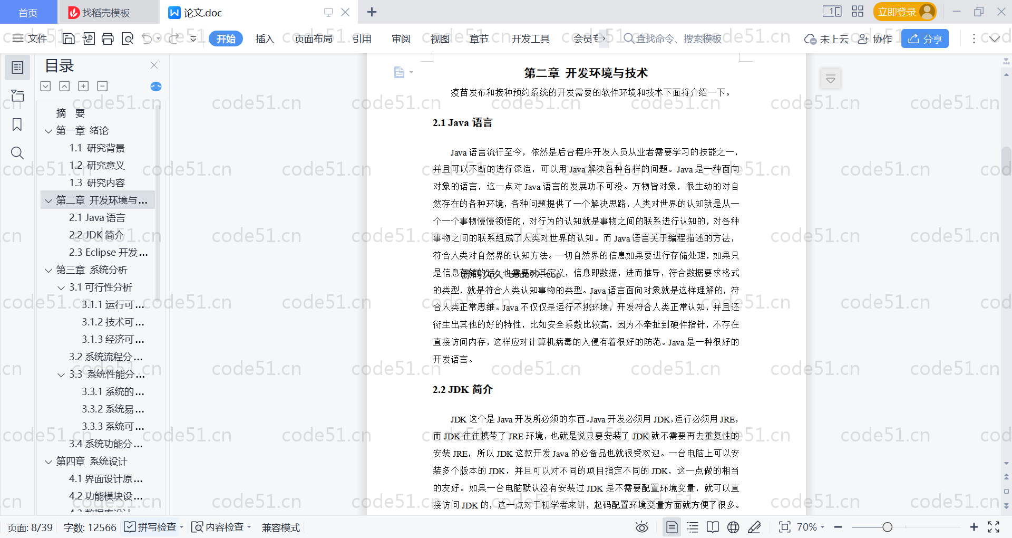The image size is (1012, 538).
Task: Click the fit page width icon
Action: point(785,527)
